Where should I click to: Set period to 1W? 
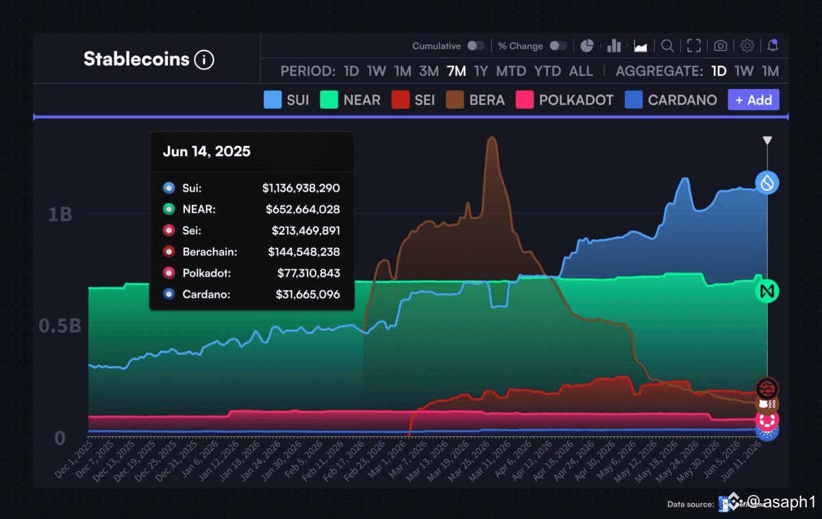pyautogui.click(x=376, y=71)
